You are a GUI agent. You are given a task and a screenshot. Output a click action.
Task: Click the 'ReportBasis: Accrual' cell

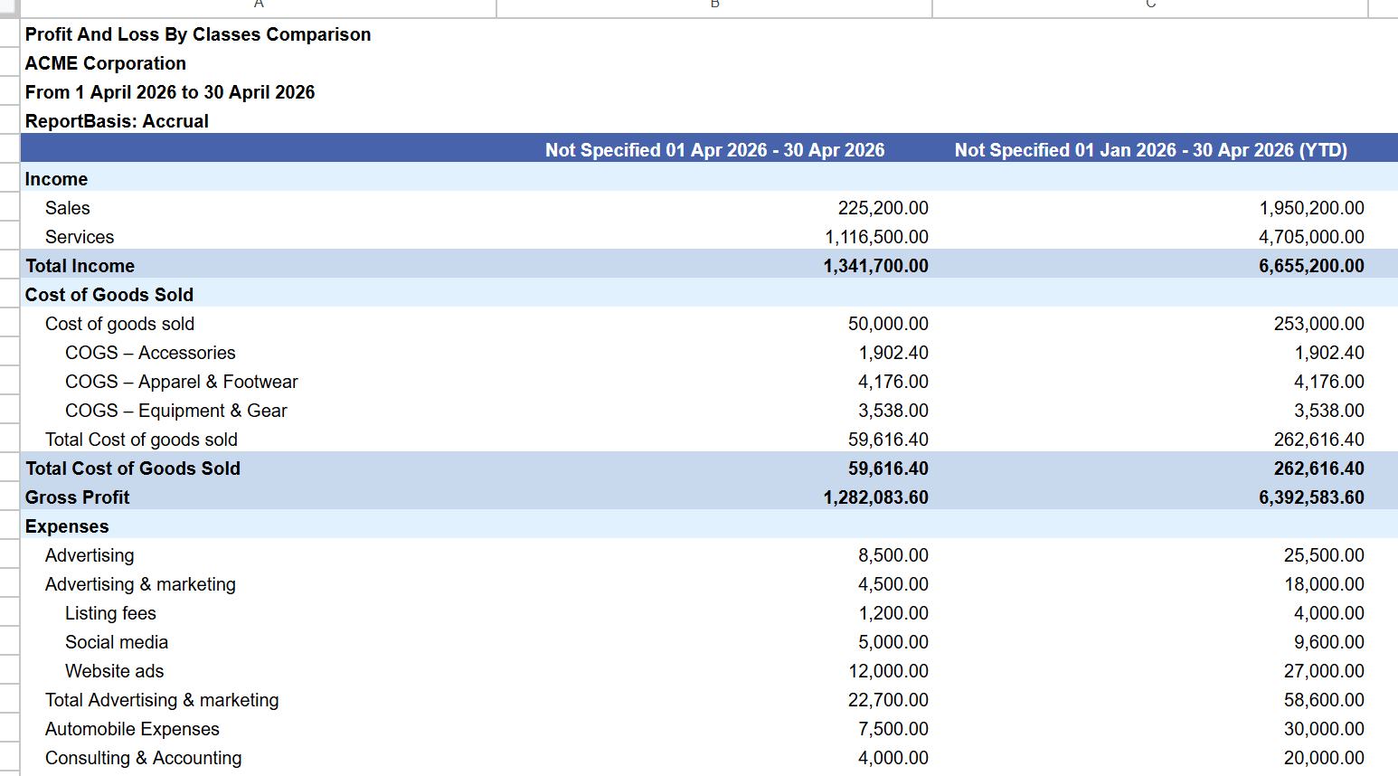pos(117,121)
